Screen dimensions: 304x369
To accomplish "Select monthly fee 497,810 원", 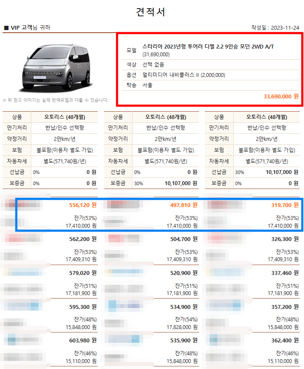I will click(184, 205).
